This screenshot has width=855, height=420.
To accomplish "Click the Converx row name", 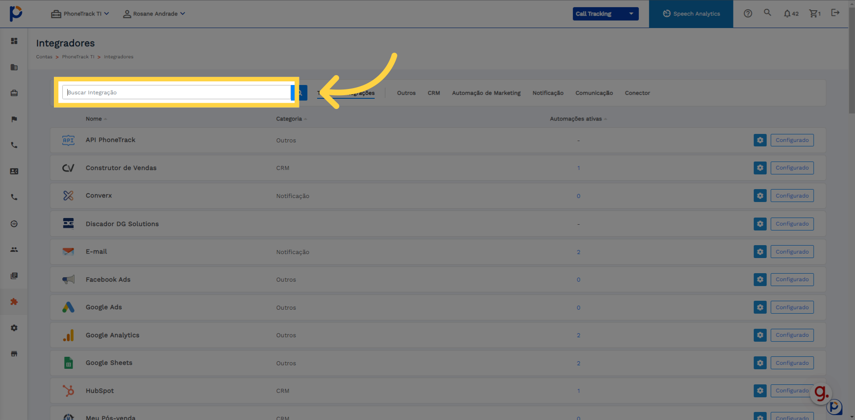I will (x=98, y=196).
